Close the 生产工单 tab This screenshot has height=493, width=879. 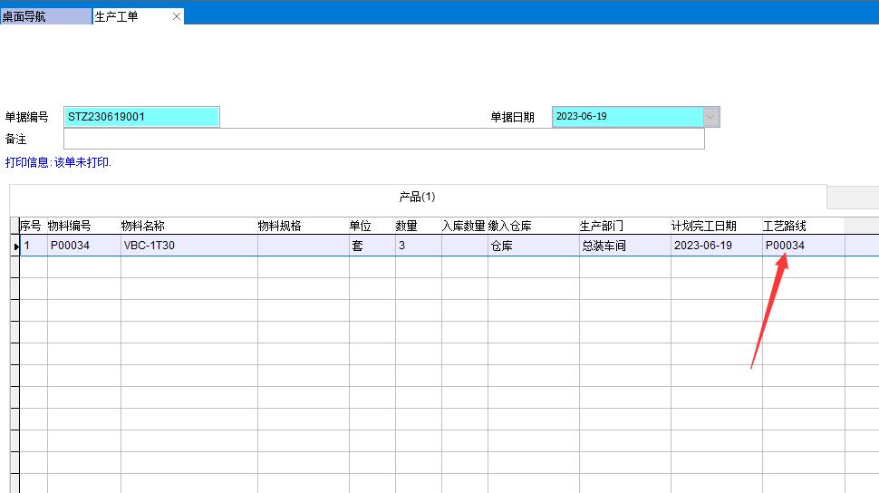[x=176, y=16]
